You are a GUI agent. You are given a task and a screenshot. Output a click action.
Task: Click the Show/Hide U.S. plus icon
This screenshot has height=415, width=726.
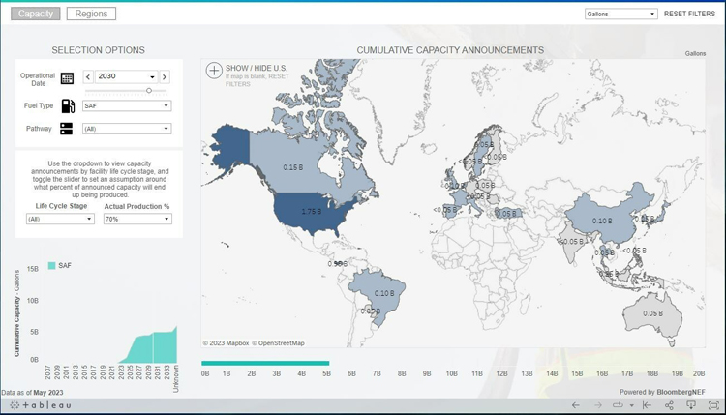214,71
